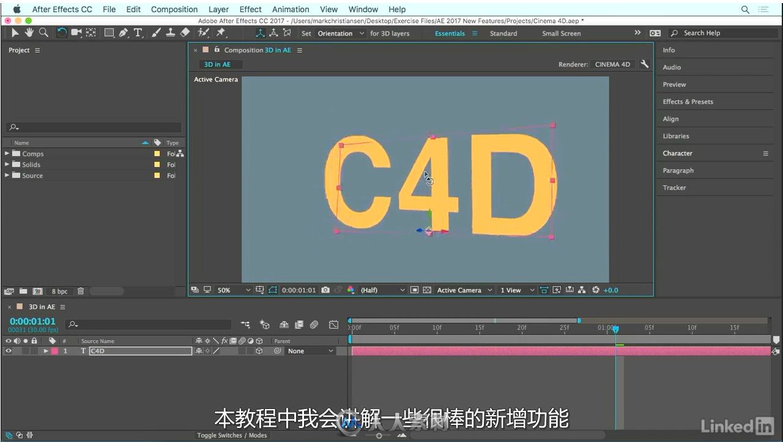Expand the Source folder

[7, 175]
